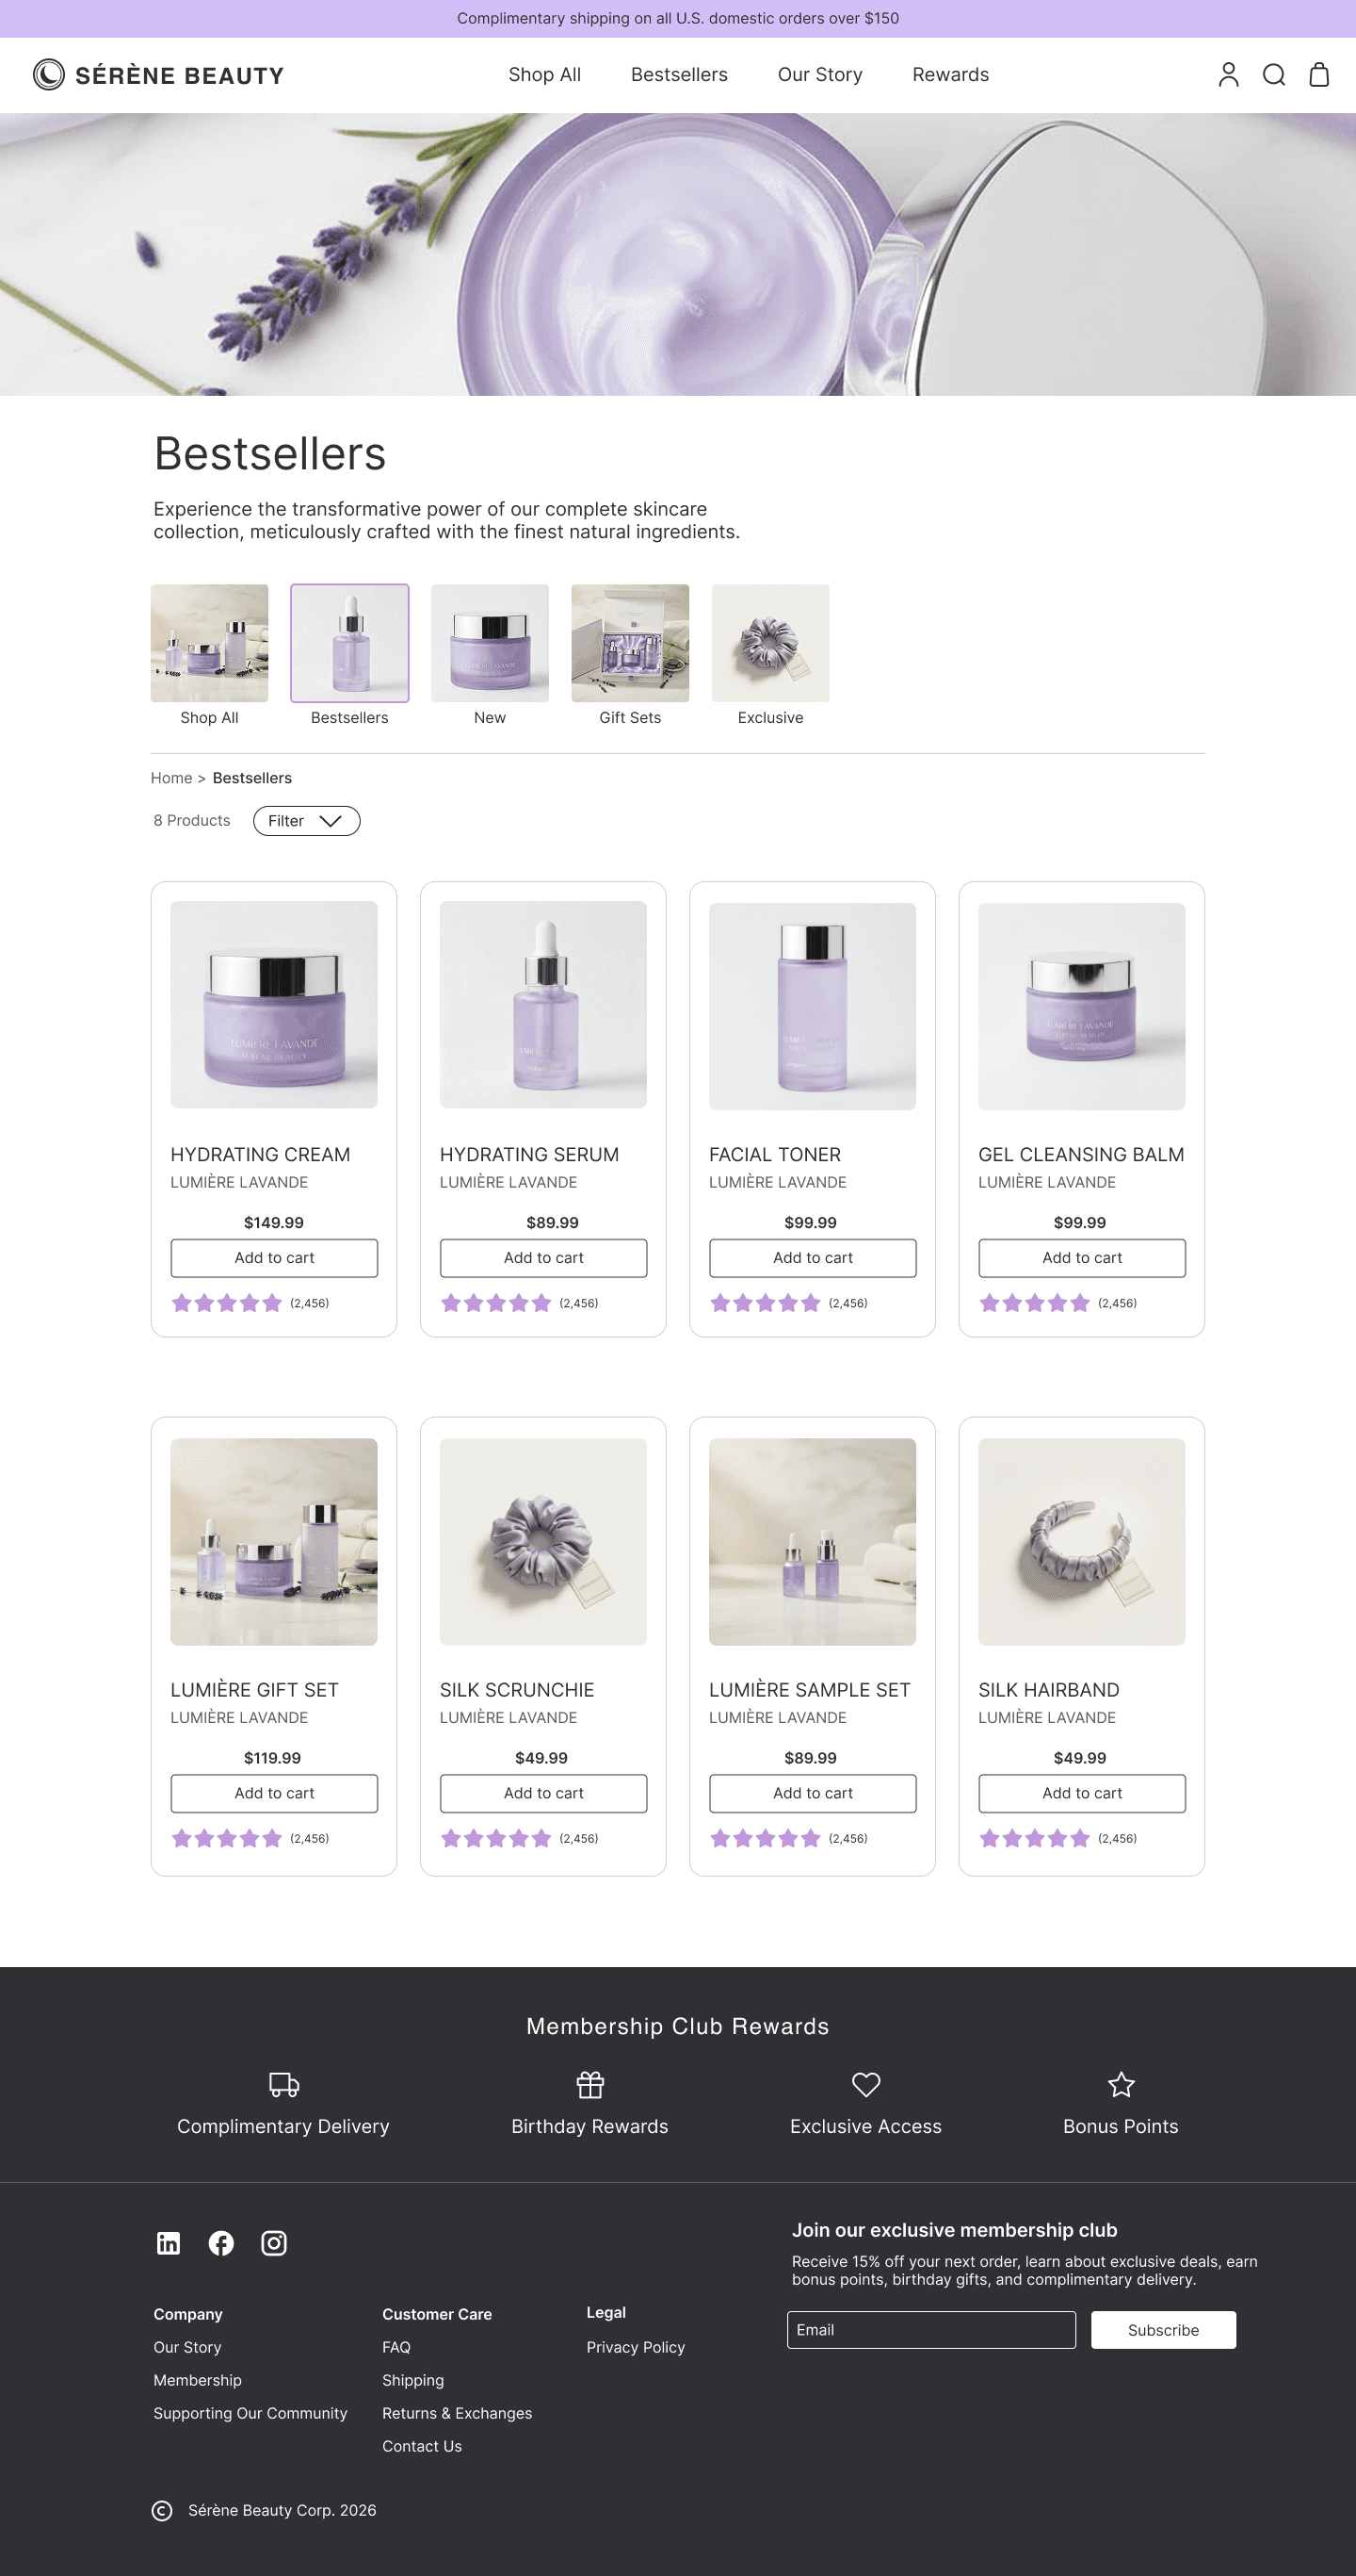The image size is (1356, 2576).
Task: Focus the Email input field
Action: point(930,2330)
